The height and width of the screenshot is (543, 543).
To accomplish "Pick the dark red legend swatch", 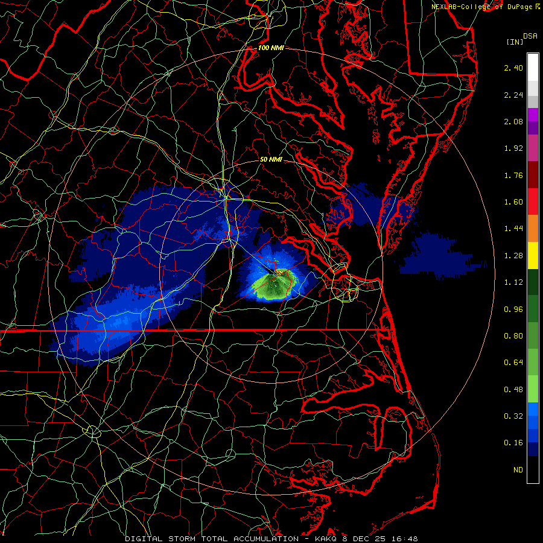I will (x=533, y=175).
